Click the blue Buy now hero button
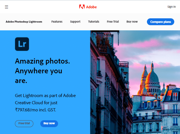The height and width of the screenshot is (134, 180). (49, 124)
